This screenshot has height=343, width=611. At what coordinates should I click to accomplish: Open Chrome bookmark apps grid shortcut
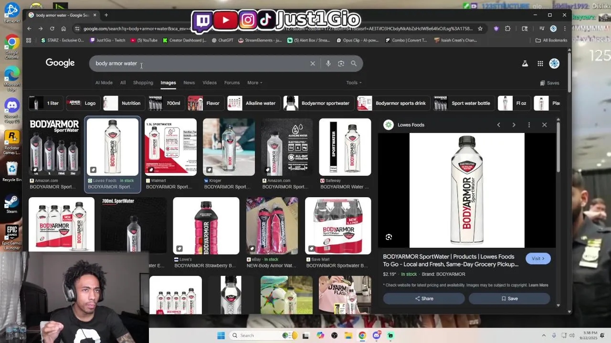(29, 40)
